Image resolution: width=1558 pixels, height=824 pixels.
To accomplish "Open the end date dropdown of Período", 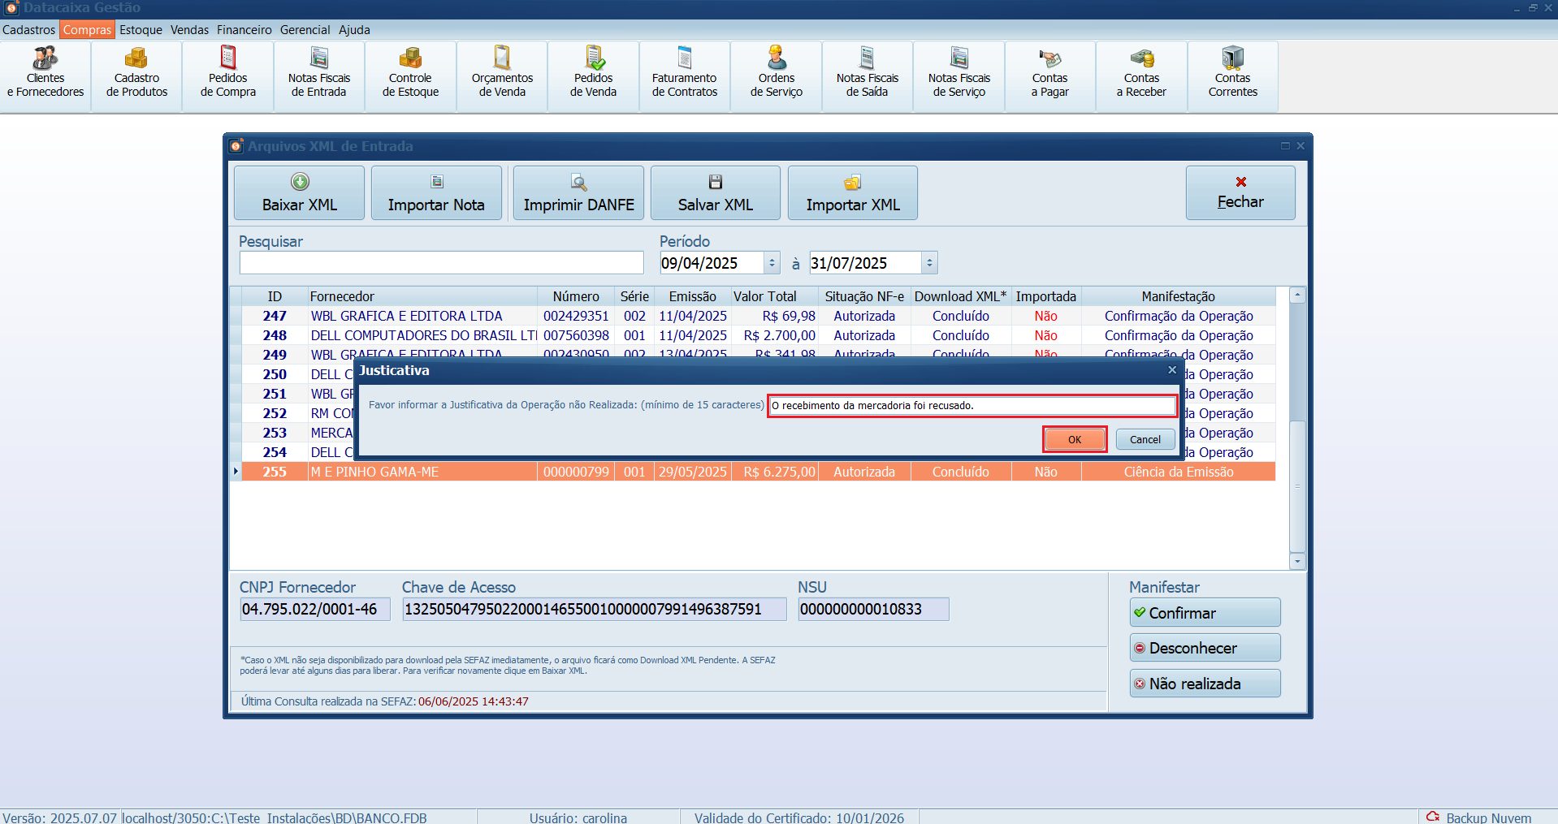I will click(x=929, y=263).
